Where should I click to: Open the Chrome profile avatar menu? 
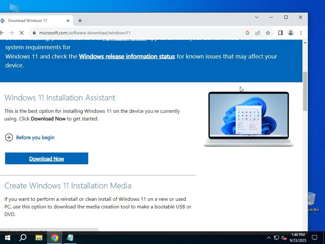click(291, 33)
